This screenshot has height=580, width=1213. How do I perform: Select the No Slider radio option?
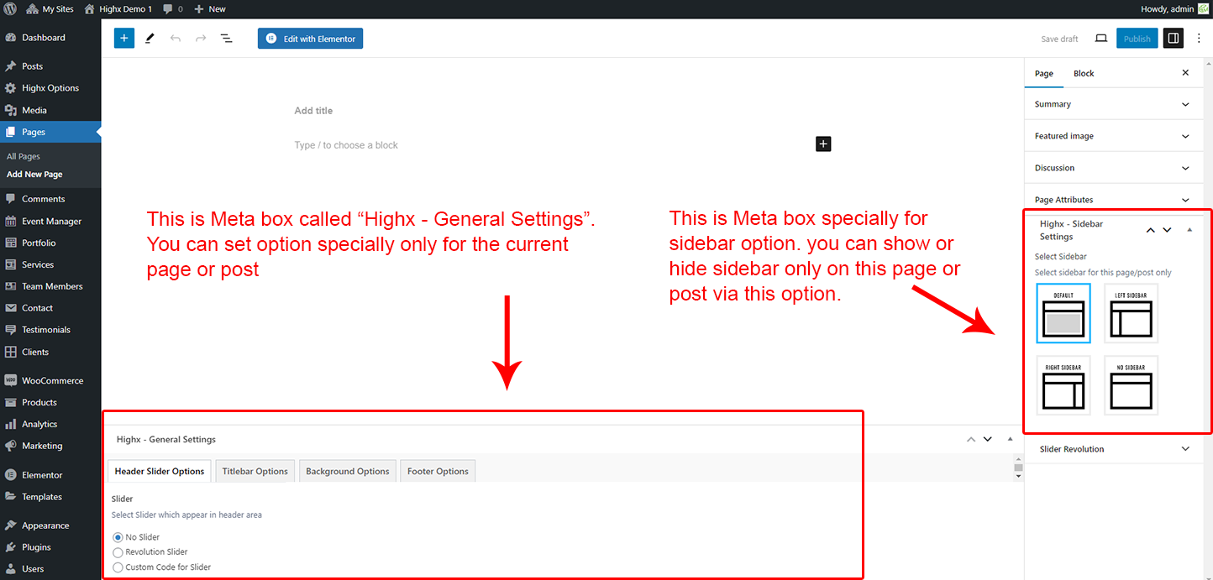(x=118, y=537)
